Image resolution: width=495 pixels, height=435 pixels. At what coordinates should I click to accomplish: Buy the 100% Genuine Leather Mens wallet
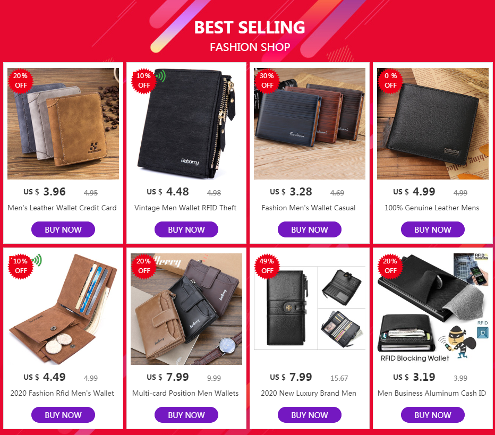pyautogui.click(x=433, y=229)
